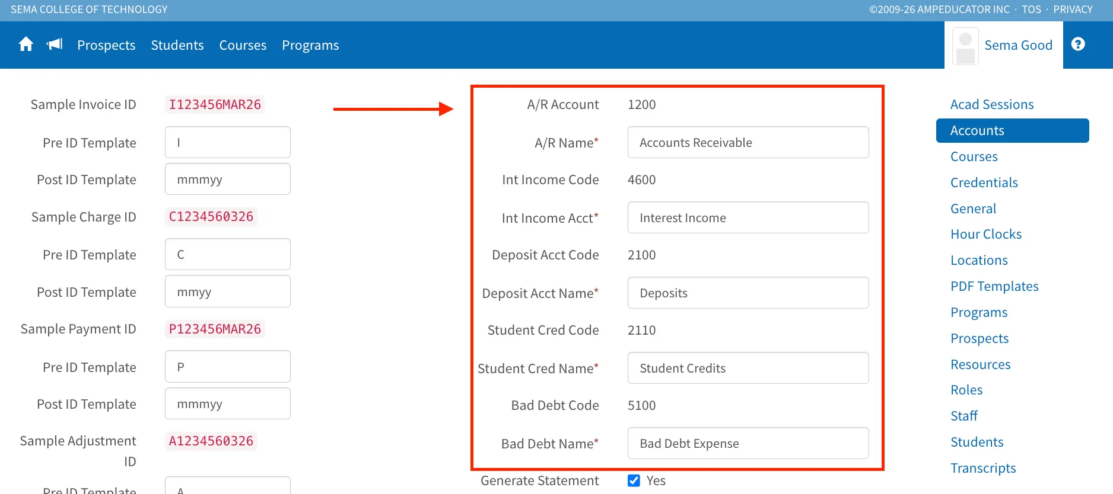Toggle the Generate Statement Yes checkbox
The width and height of the screenshot is (1113, 494).
[634, 480]
